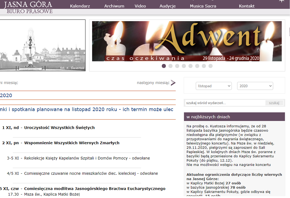290x198 pixels.
Task: Open the Kontakt page
Action: tap(247, 6)
